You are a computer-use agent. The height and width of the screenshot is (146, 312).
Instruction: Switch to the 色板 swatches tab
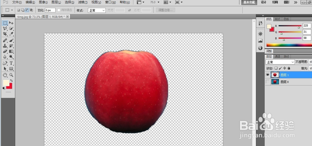286,19
